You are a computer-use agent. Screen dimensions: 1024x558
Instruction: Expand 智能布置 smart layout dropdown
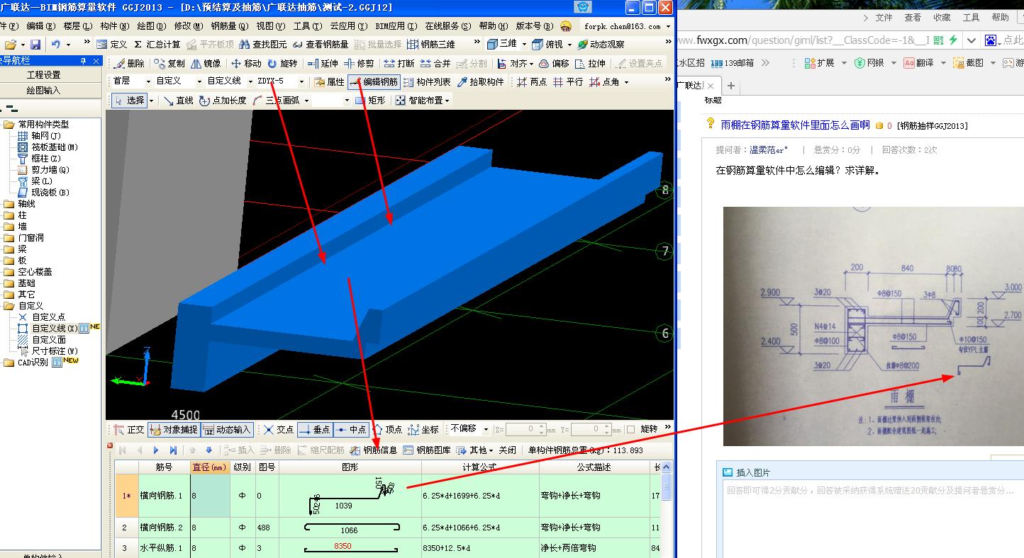point(447,101)
